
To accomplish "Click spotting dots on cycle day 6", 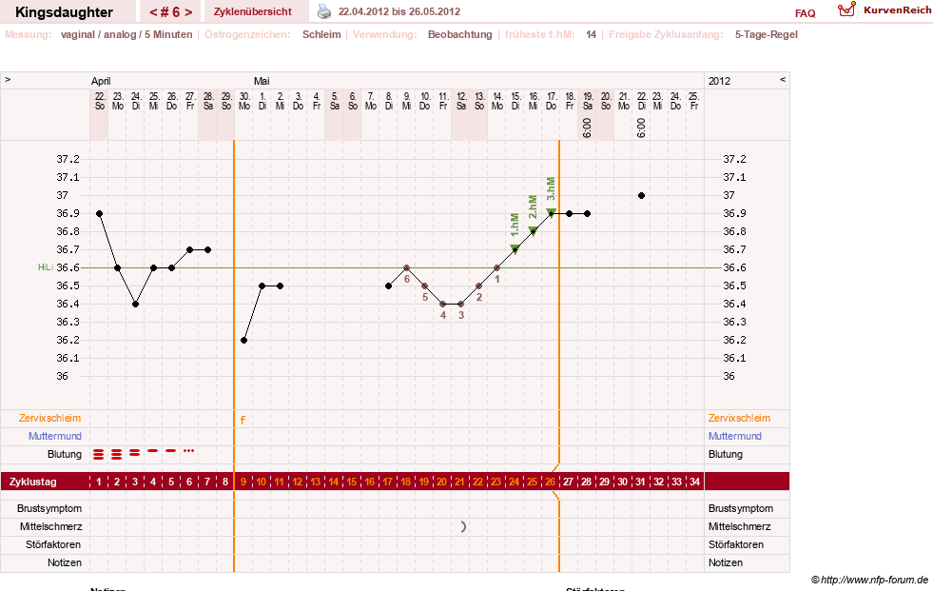I will (x=188, y=450).
